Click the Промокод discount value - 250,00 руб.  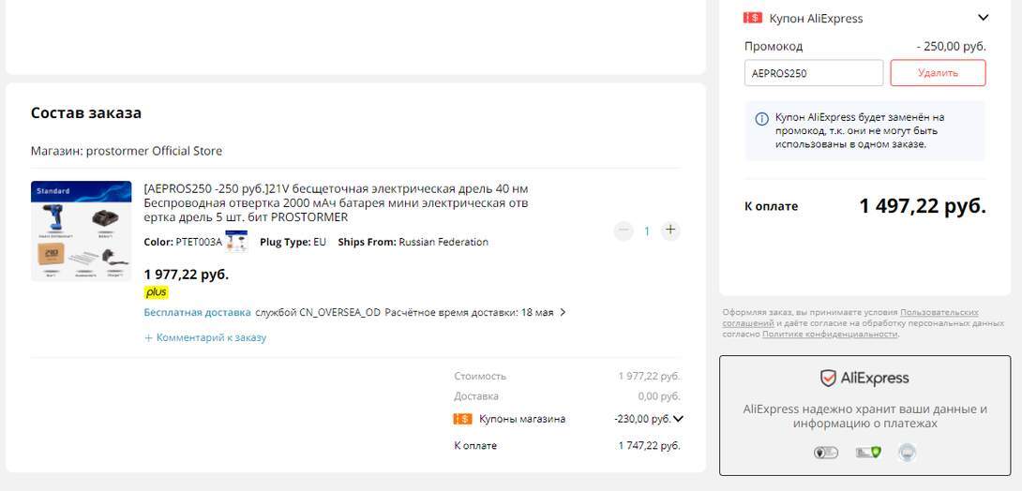[951, 47]
